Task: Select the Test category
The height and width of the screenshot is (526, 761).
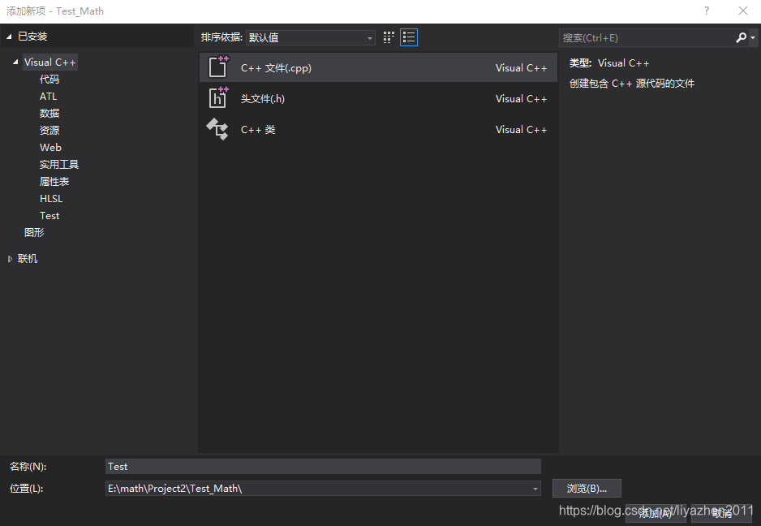Action: coord(49,215)
